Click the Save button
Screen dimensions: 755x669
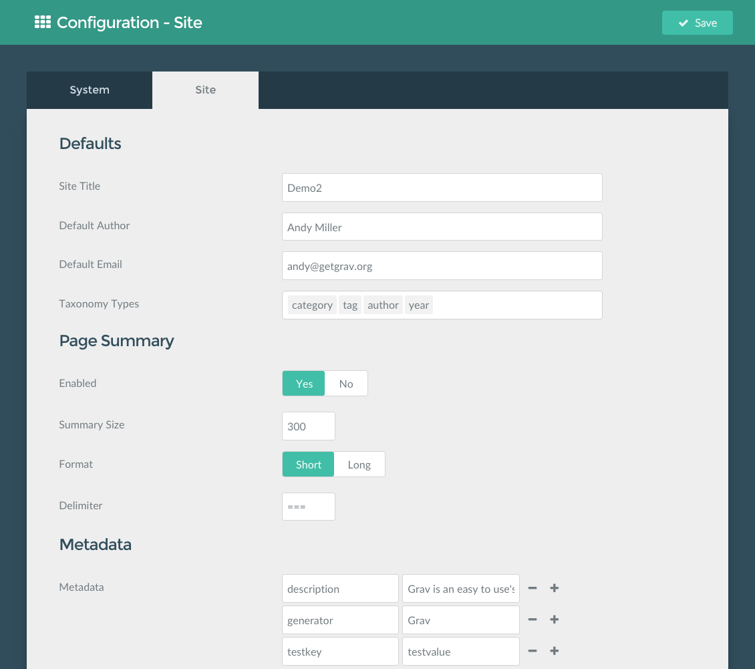click(698, 23)
